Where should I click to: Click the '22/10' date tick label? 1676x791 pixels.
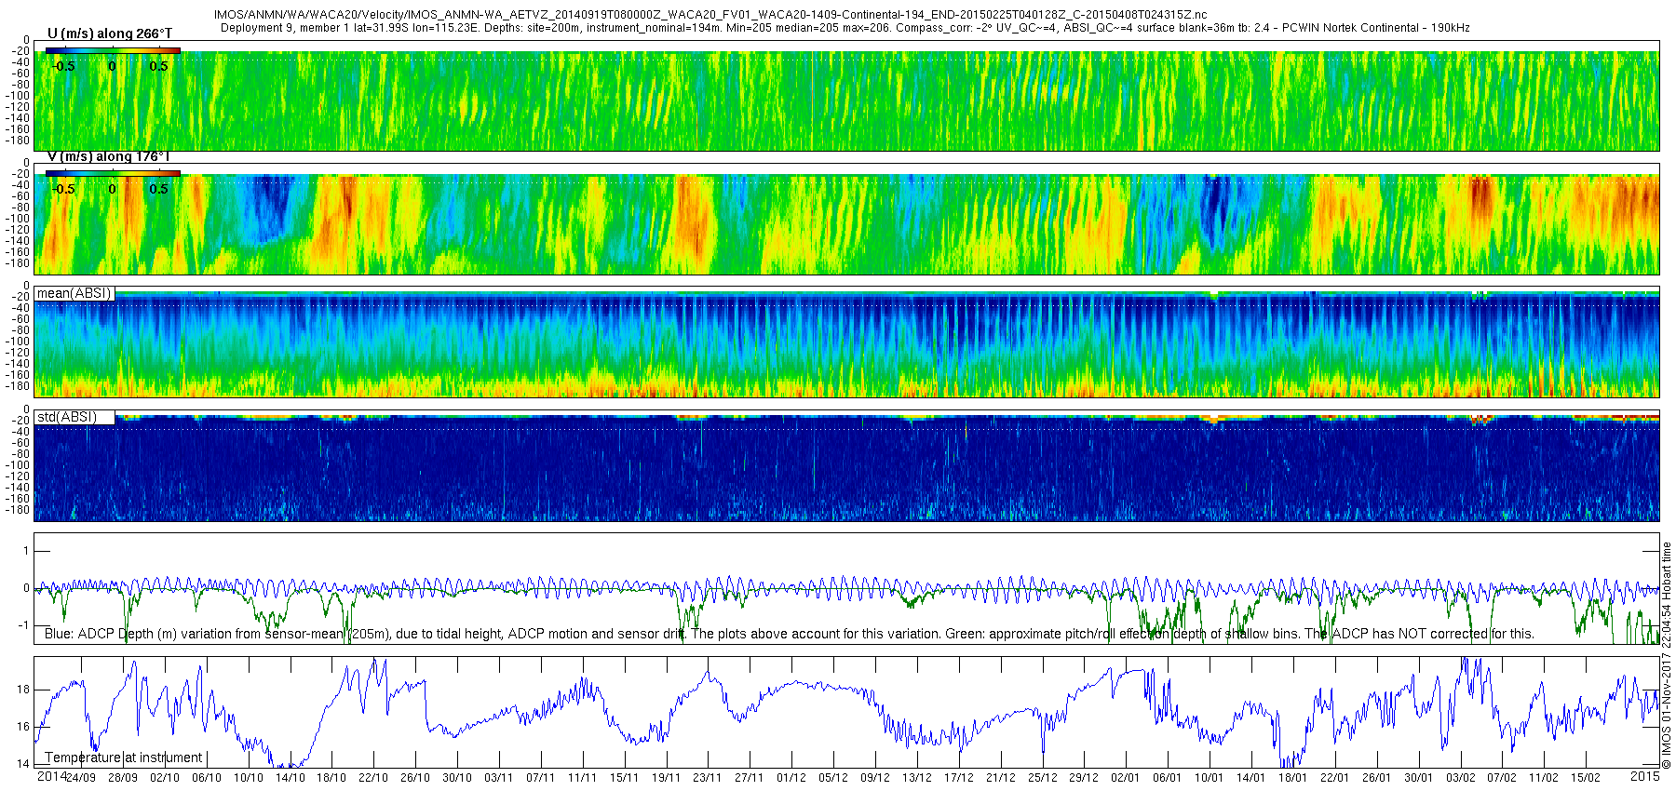pos(373,778)
